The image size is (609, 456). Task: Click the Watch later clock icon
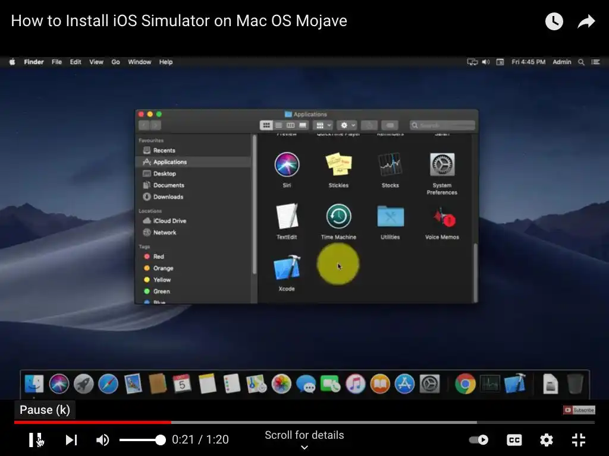tap(554, 21)
